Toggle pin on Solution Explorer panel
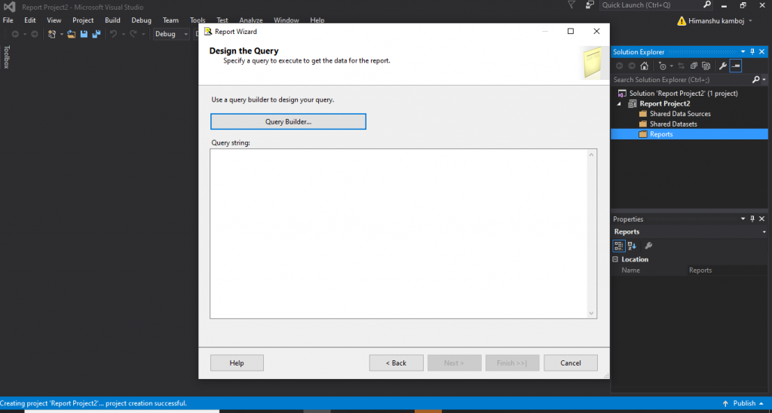This screenshot has height=413, width=772. click(752, 52)
